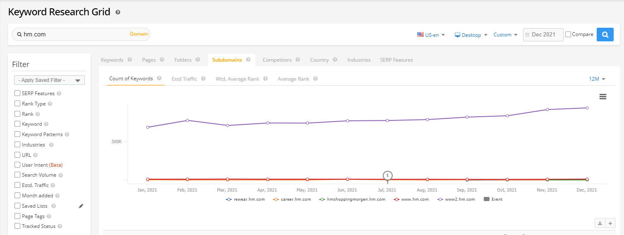
Task: Click the plus icon below the chart
Action: click(x=610, y=223)
